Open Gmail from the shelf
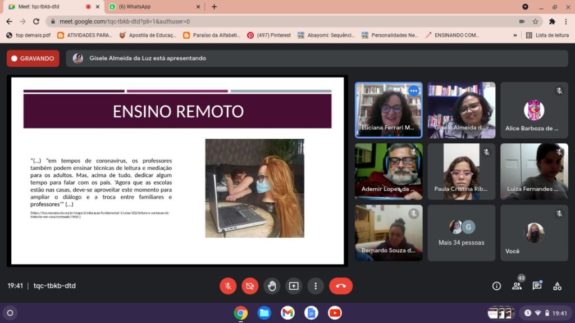575x323 pixels. tap(287, 313)
